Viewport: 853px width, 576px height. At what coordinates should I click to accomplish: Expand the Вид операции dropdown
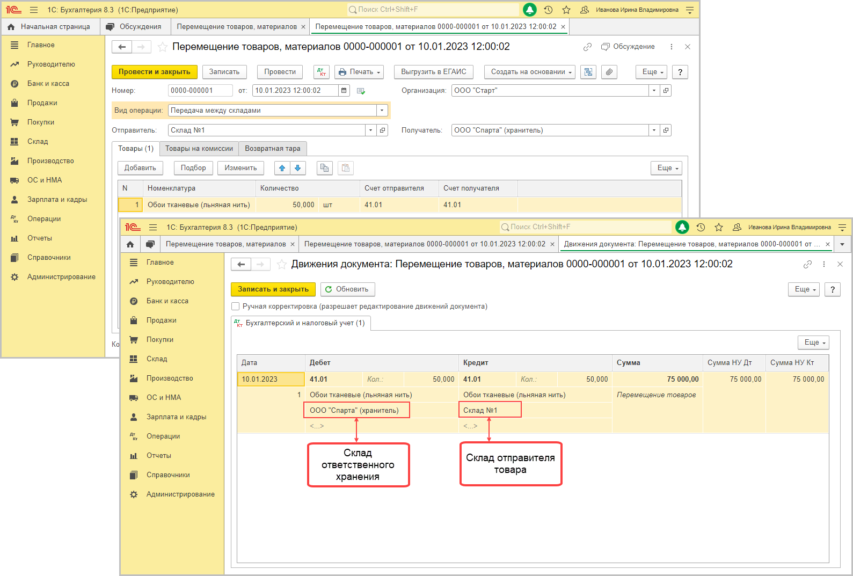(x=382, y=111)
